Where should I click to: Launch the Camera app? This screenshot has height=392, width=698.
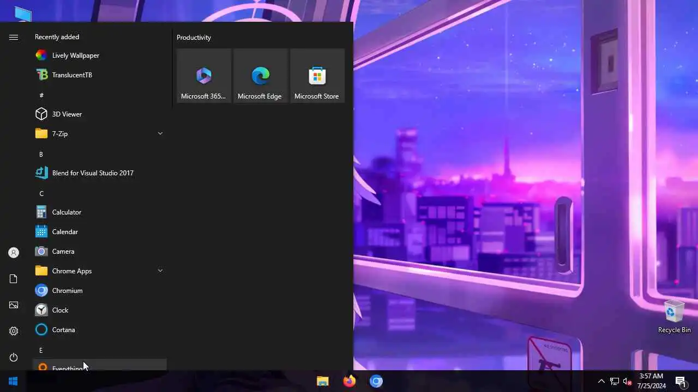100,252
